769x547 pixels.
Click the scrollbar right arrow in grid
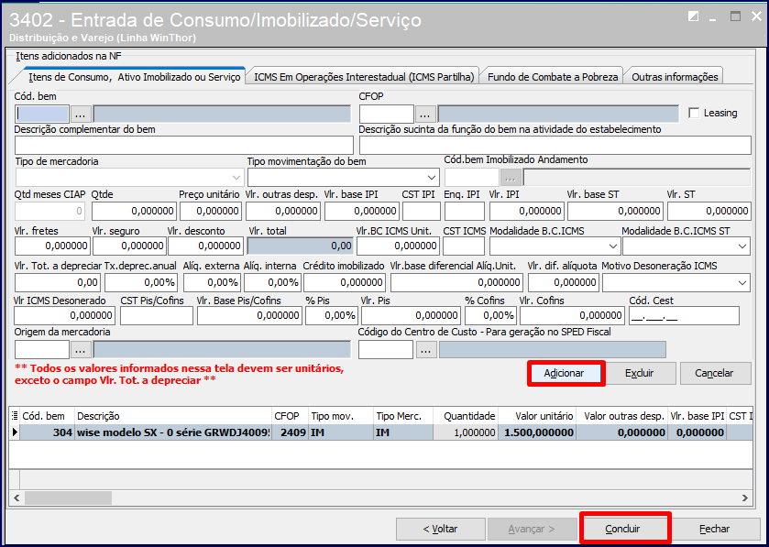pyautogui.click(x=745, y=498)
